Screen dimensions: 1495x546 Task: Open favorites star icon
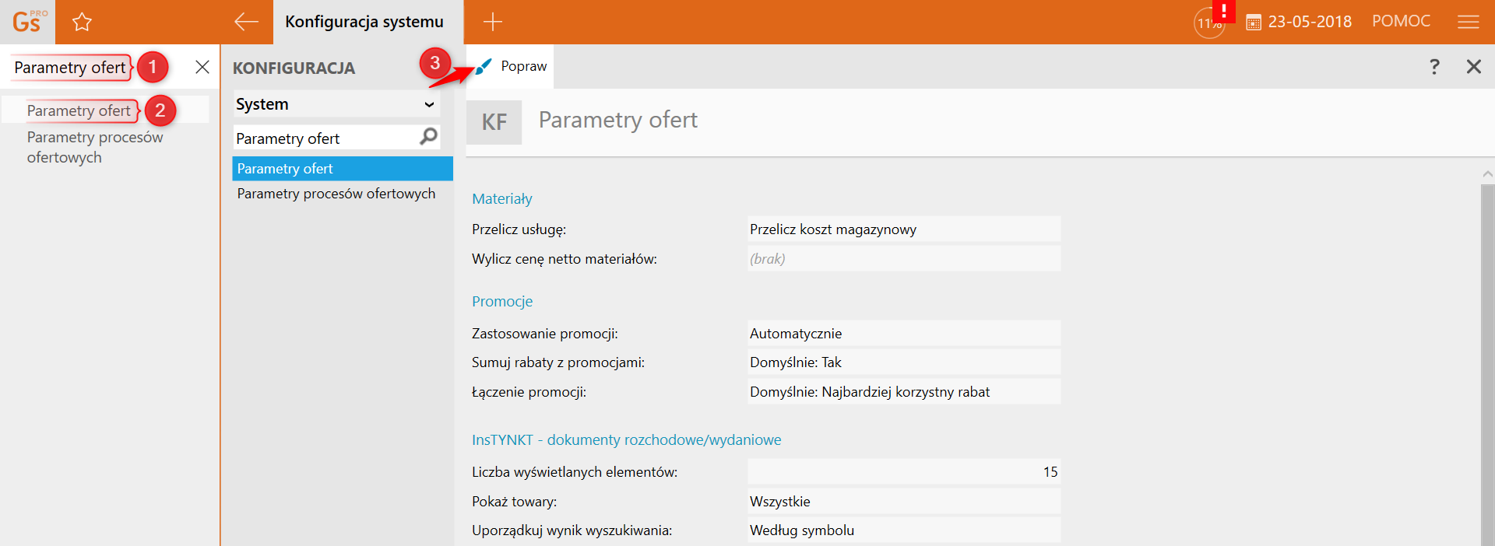click(82, 22)
